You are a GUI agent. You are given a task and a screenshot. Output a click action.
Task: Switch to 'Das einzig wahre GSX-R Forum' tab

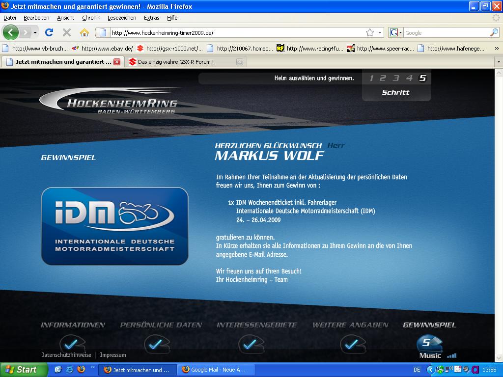click(185, 62)
